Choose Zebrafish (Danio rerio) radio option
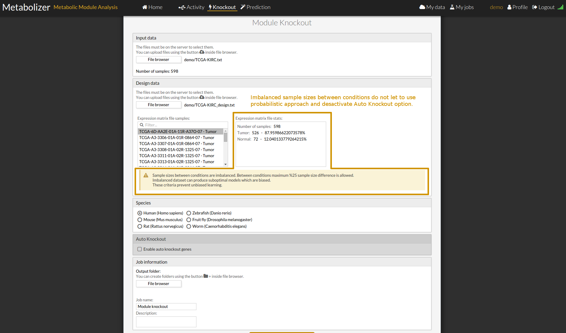Viewport: 566px width, 333px height. [189, 213]
